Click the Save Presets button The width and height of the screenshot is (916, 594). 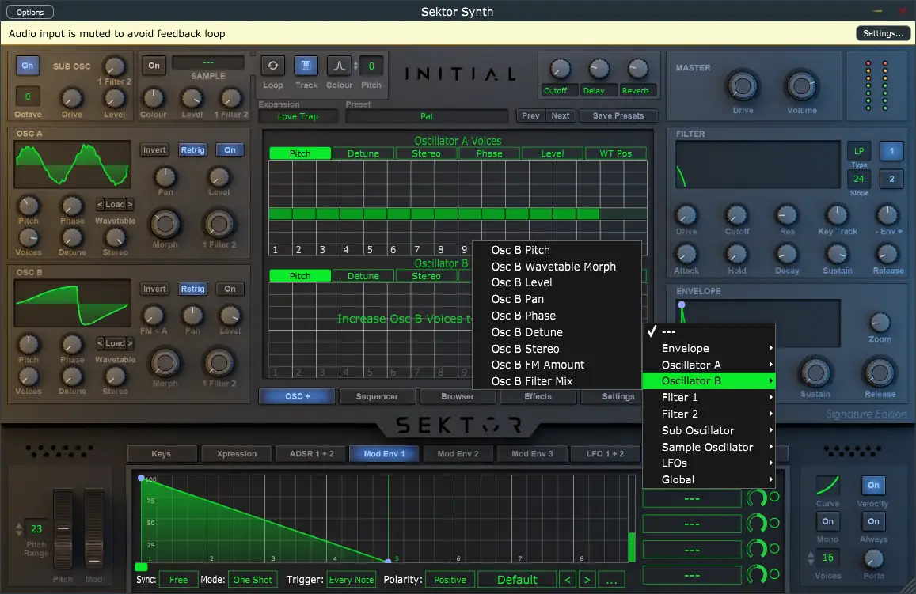tap(618, 116)
